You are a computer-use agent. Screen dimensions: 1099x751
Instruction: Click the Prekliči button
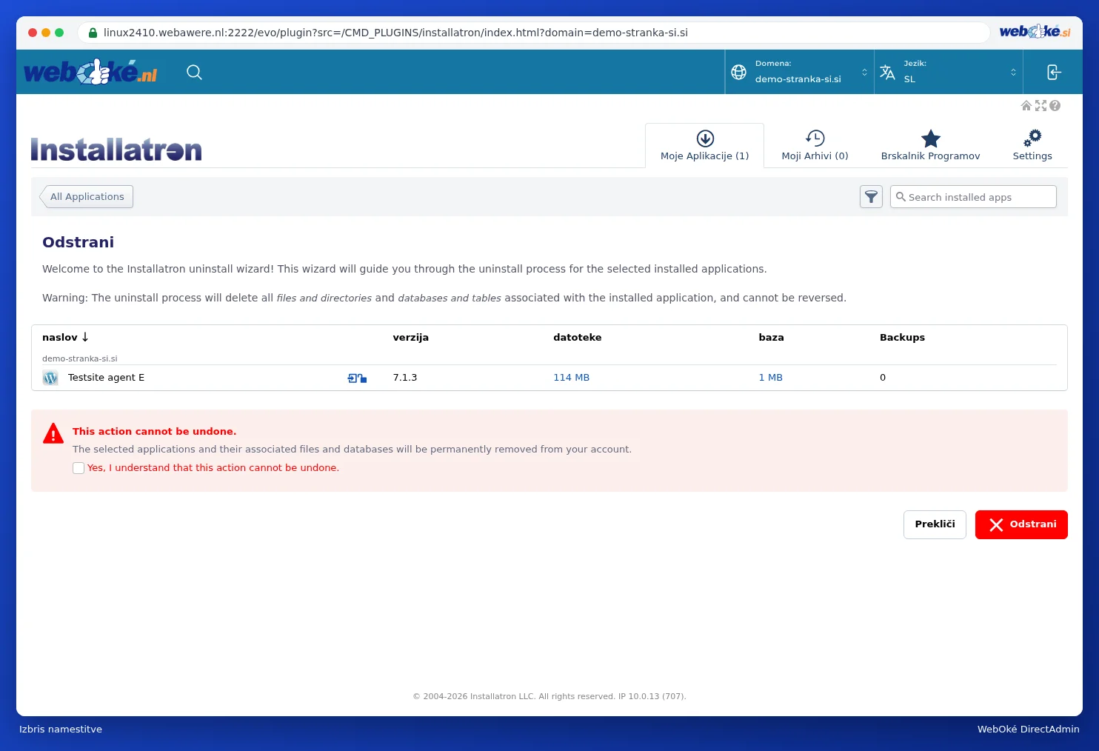click(935, 524)
